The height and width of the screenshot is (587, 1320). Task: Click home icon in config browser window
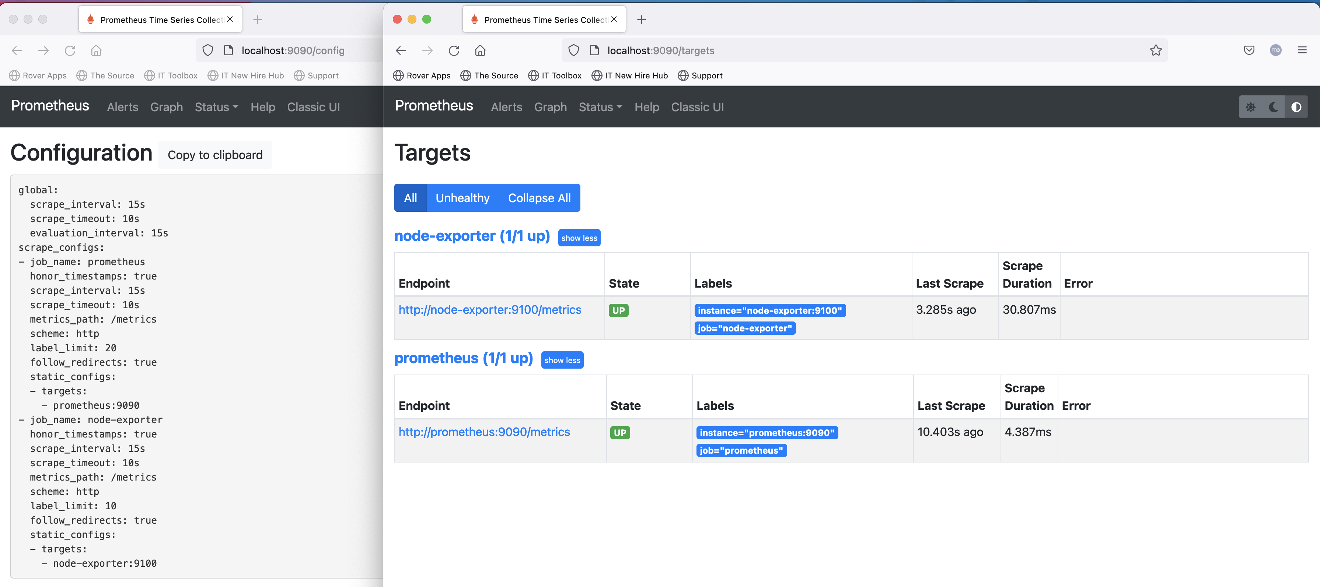click(x=96, y=50)
